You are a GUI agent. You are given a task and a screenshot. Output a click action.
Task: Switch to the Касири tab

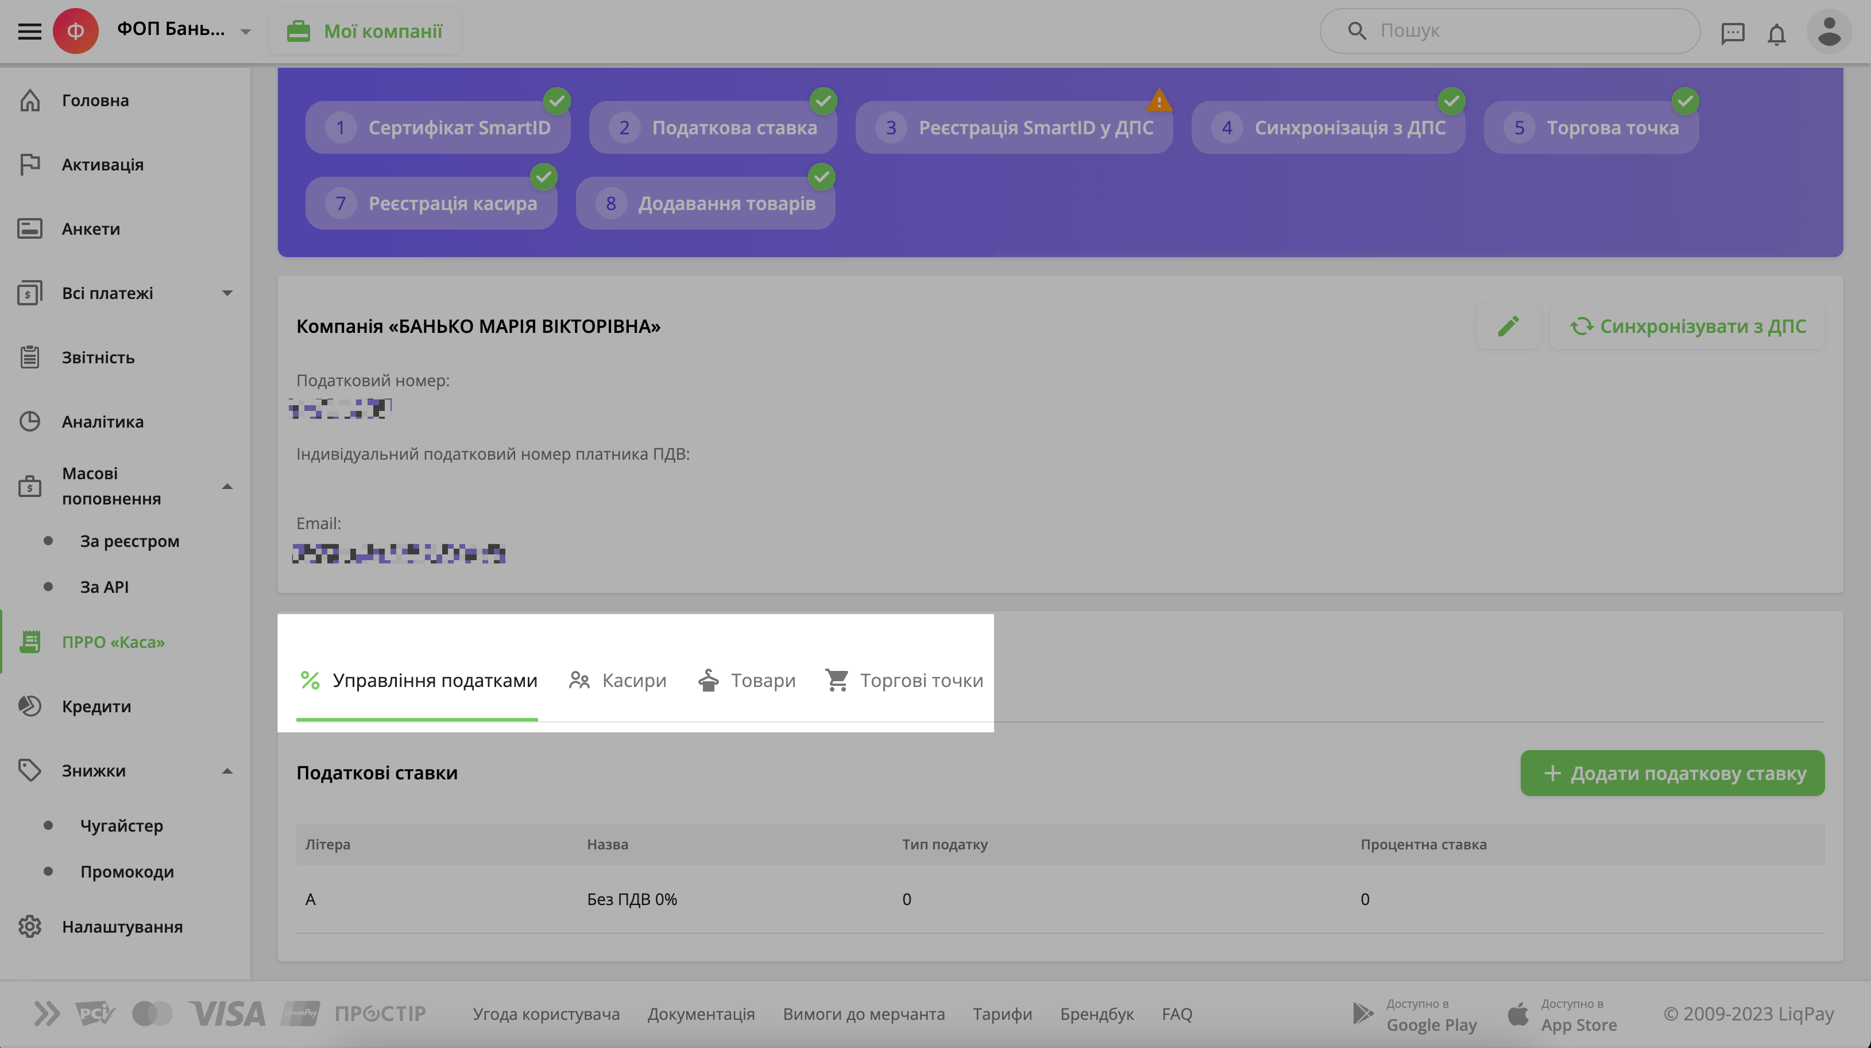click(618, 681)
